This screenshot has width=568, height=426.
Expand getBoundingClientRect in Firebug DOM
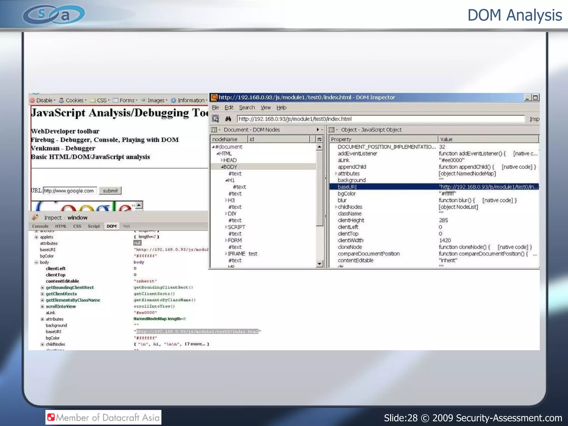click(42, 288)
